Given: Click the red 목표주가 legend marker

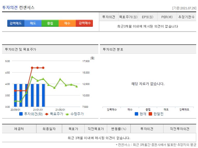Looking at the screenshot, I should (x=47, y=114).
